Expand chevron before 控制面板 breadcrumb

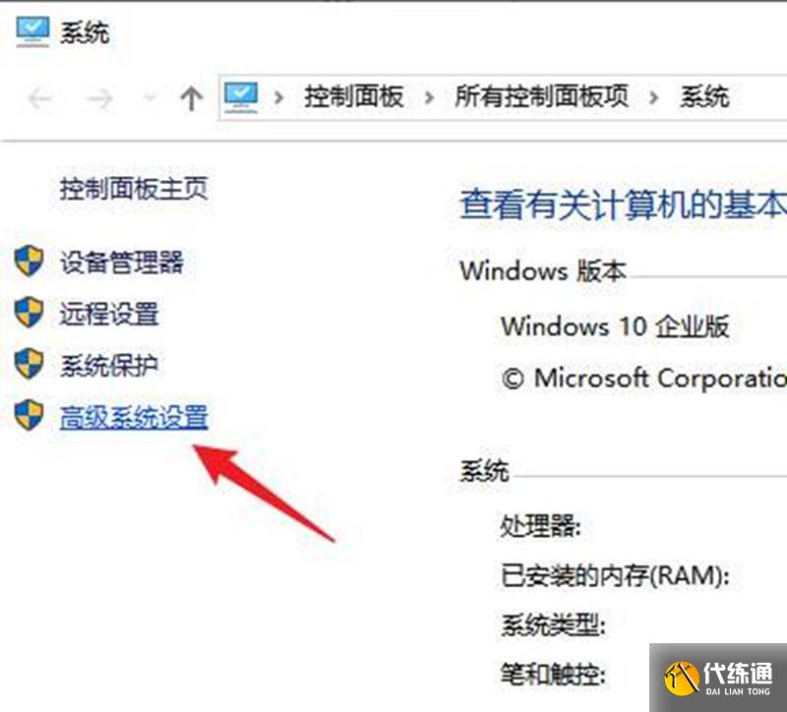point(279,97)
